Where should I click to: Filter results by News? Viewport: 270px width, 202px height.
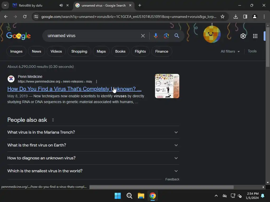(36, 51)
